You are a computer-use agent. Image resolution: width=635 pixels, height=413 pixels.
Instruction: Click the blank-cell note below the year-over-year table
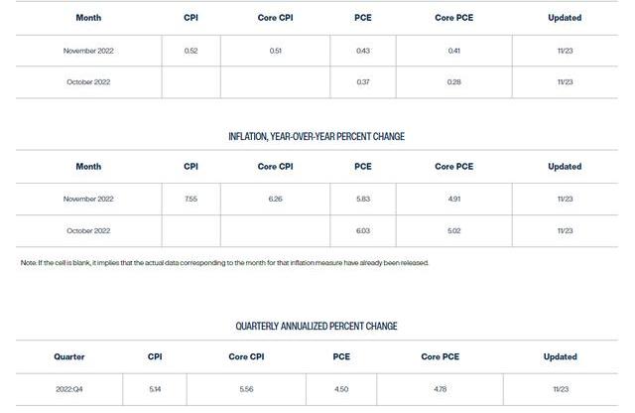tap(224, 263)
